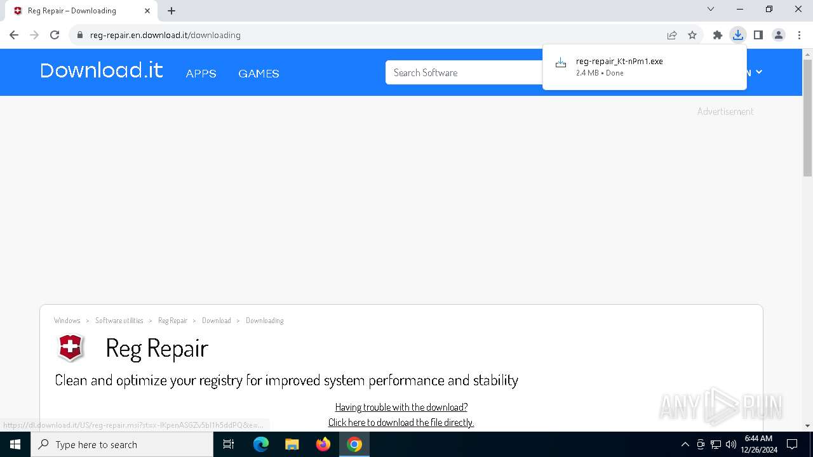
Task: Open volume tray icon
Action: (x=731, y=444)
